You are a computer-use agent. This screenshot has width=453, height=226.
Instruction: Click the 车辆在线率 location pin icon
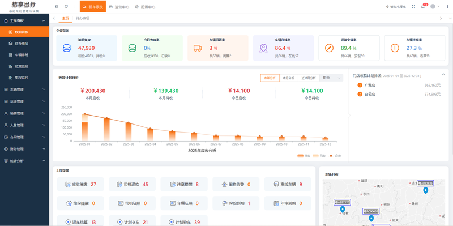coord(263,48)
